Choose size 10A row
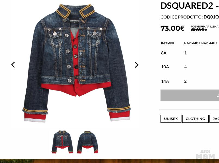 (190, 67)
